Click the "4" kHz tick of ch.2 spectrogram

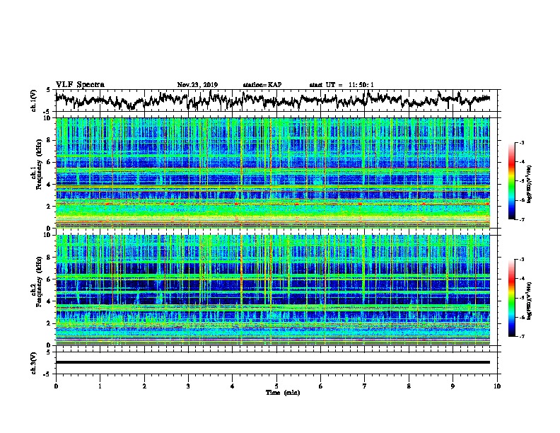49,301
